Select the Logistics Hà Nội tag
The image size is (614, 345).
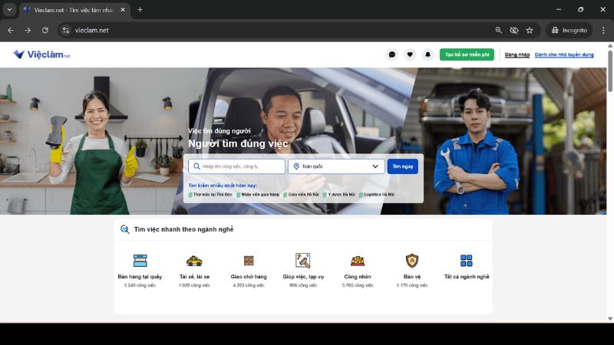(377, 195)
